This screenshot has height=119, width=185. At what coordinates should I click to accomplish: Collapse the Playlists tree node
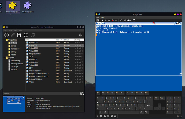coord(5,58)
